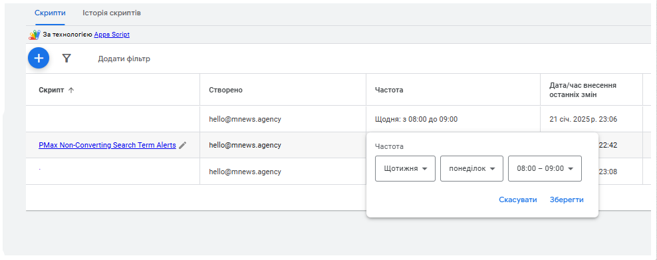The image size is (657, 260).
Task: Click the pencil icon beside PMax script name
Action: point(182,145)
